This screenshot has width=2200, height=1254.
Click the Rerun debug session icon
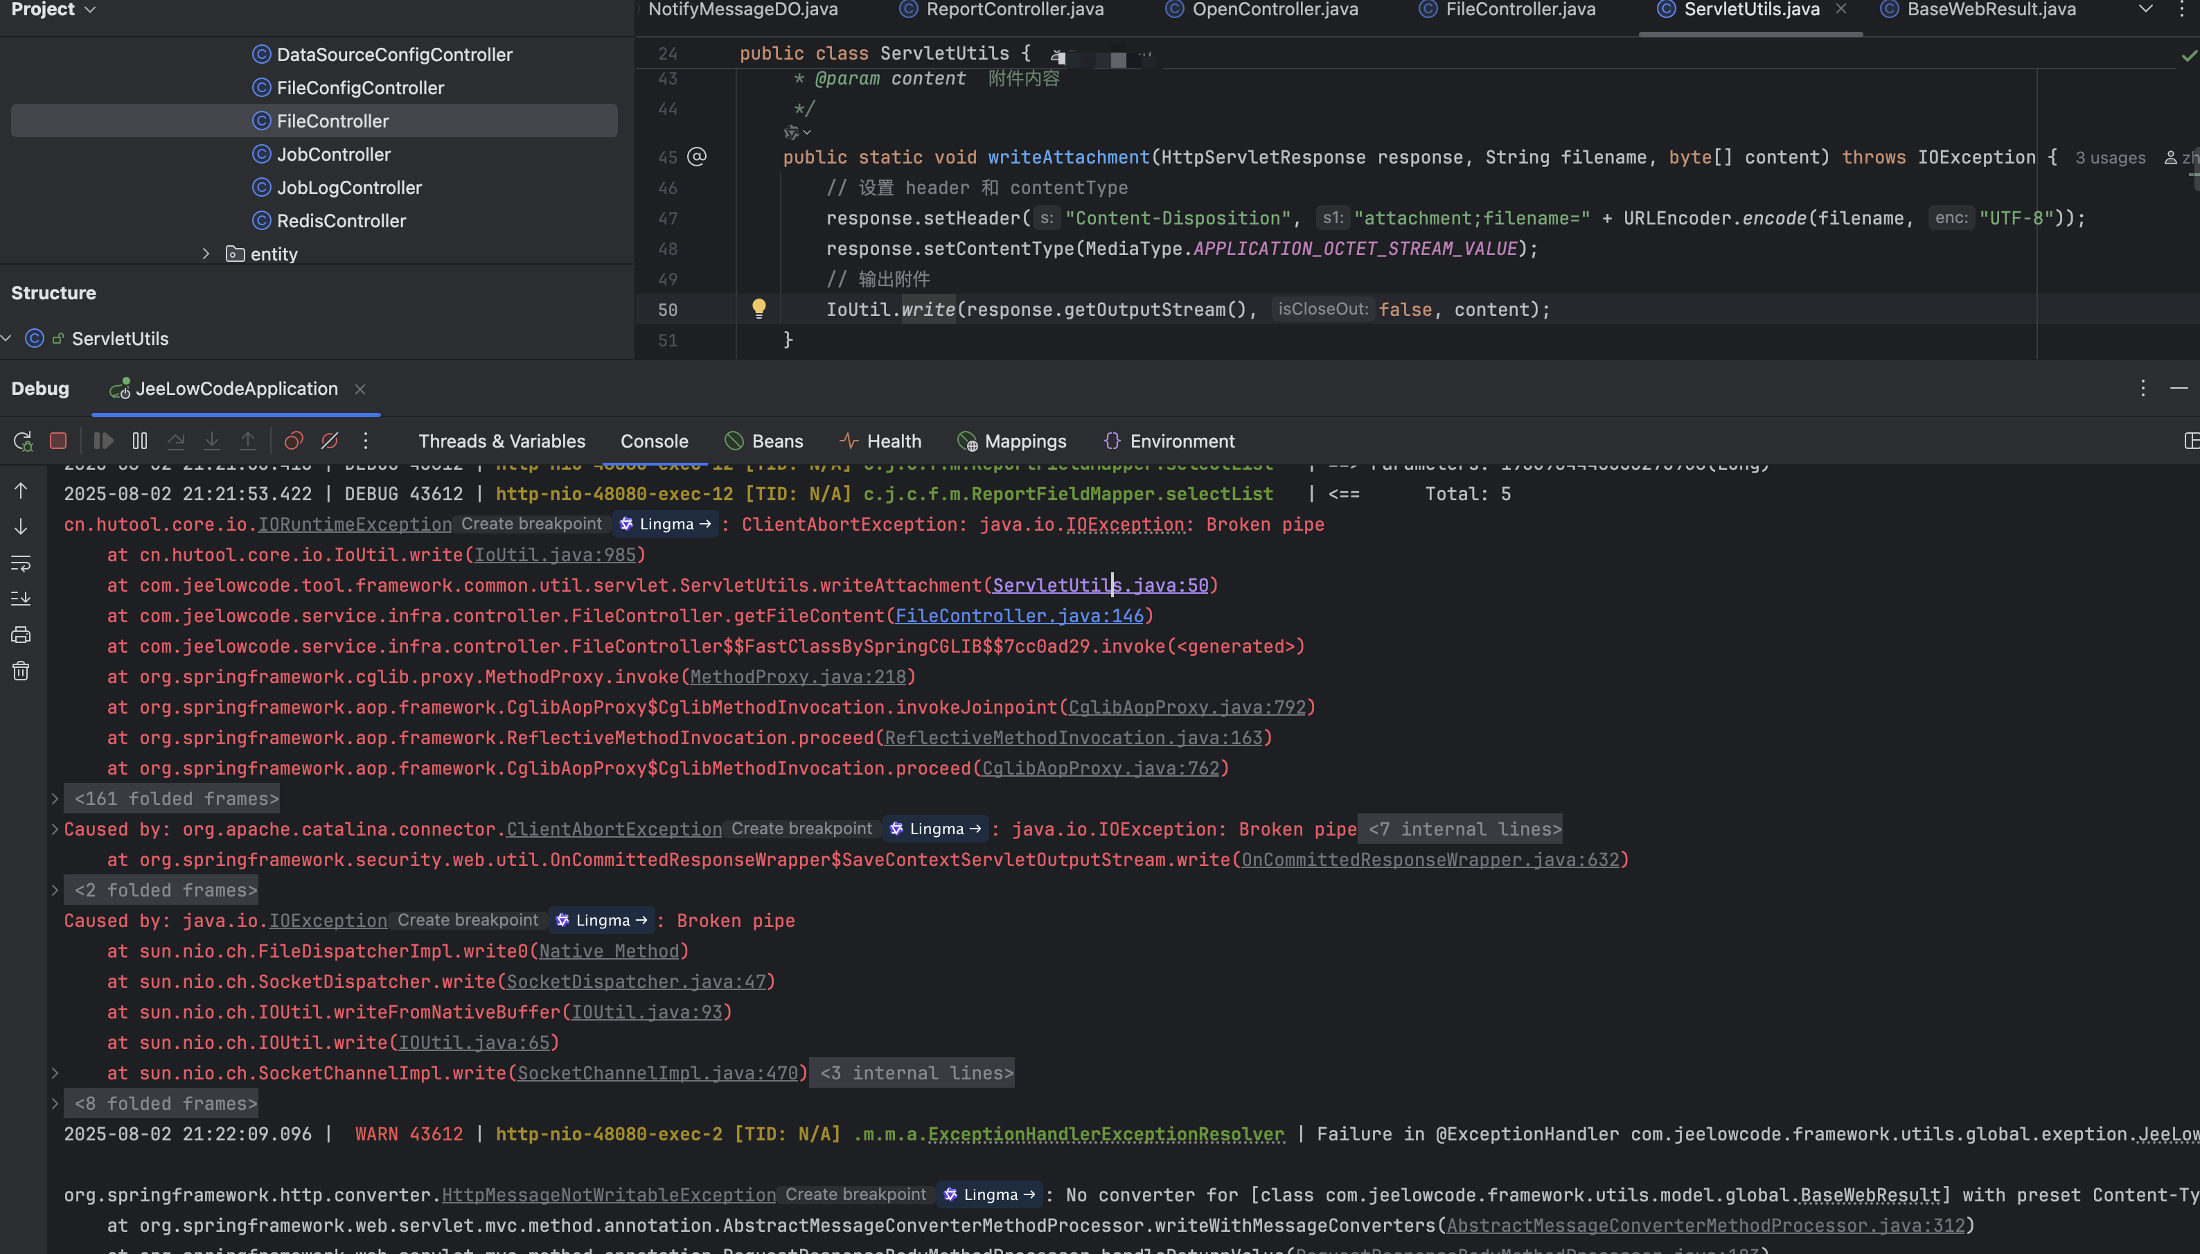[22, 441]
